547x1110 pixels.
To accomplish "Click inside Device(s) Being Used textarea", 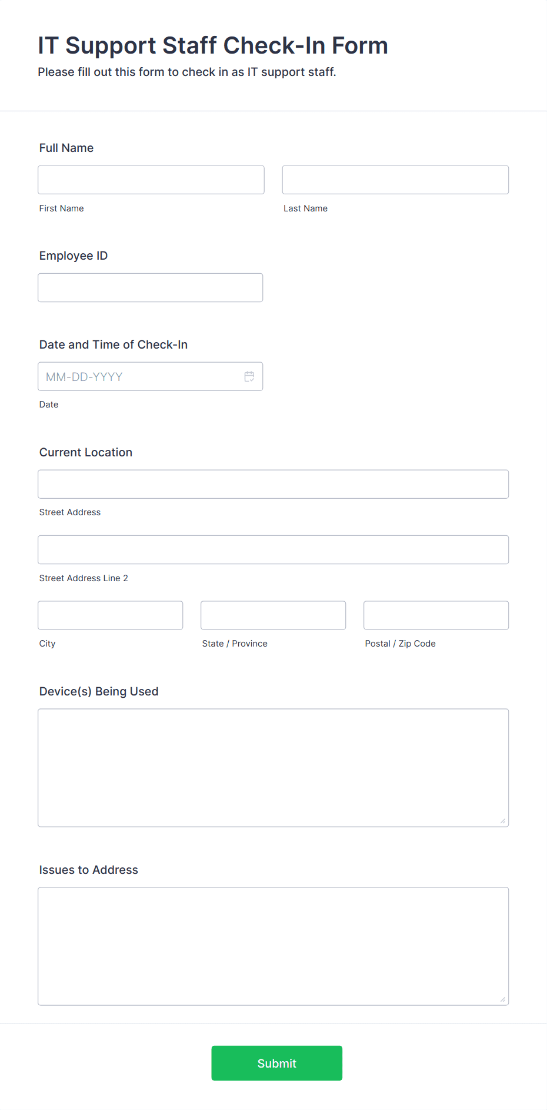I will coord(273,768).
